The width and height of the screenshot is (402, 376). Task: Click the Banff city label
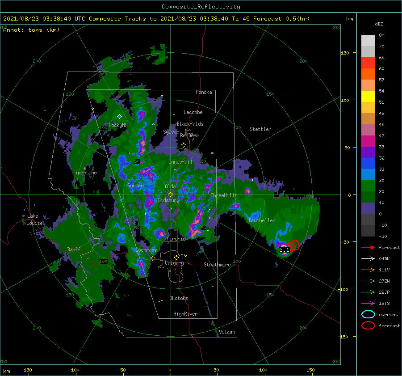coord(74,249)
